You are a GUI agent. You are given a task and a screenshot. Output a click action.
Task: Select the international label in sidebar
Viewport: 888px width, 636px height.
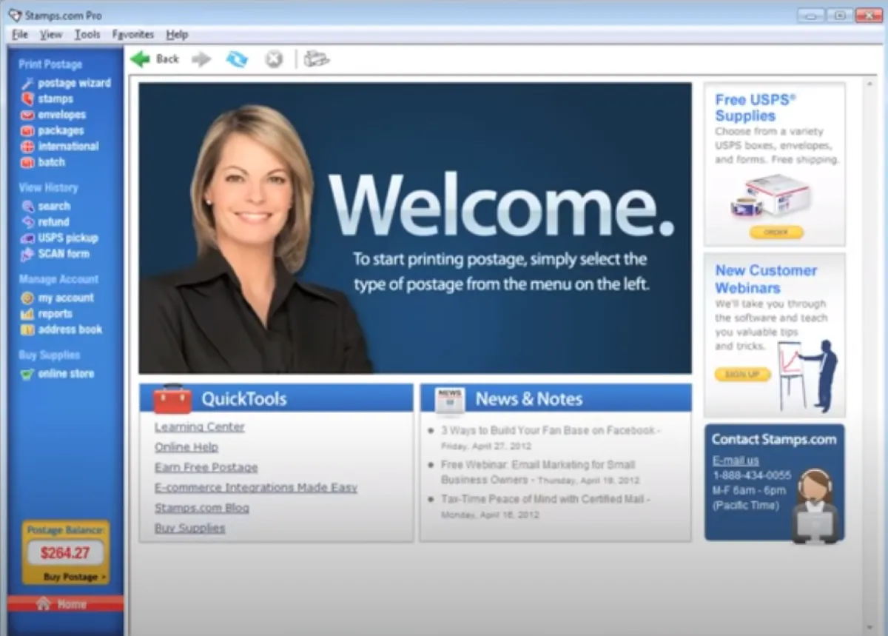[68, 147]
